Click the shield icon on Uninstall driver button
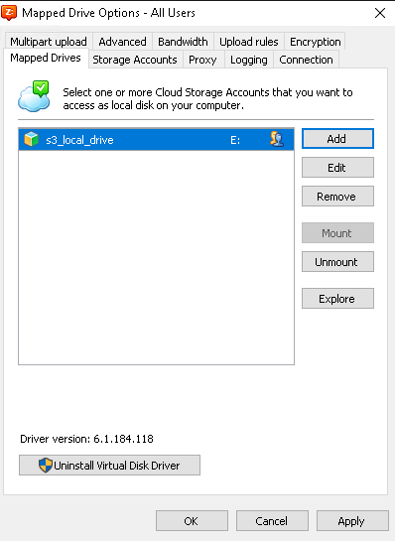The image size is (395, 541). tap(46, 466)
